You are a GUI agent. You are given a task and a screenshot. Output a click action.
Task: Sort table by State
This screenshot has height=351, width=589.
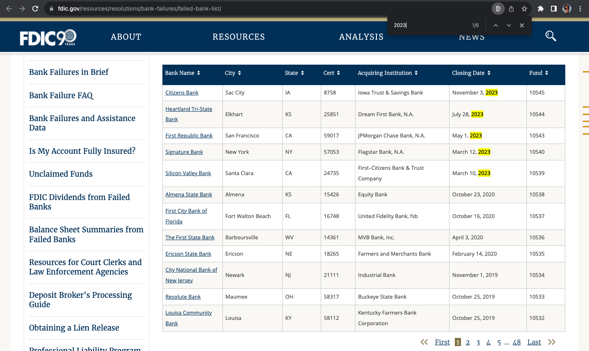pos(294,73)
